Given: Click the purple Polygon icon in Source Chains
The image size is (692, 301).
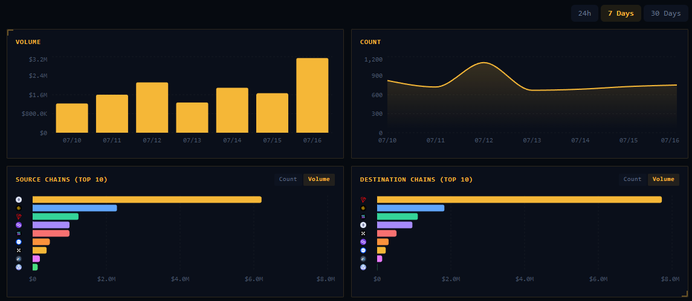Looking at the screenshot, I should pos(19,225).
